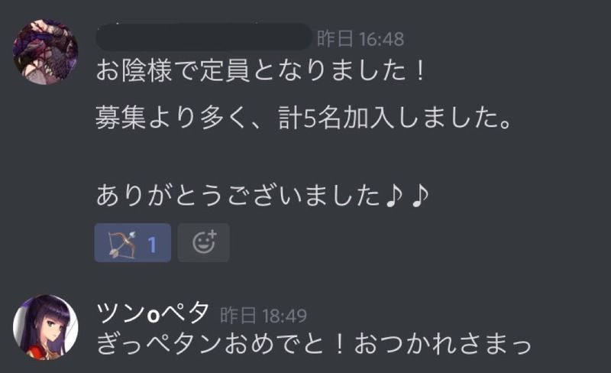Image resolution: width=611 pixels, height=373 pixels.
Task: Click the reaction count number 1
Action: pos(152,245)
